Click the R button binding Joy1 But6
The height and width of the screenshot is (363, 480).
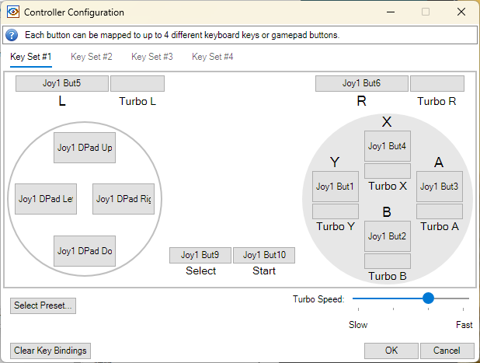(x=361, y=83)
